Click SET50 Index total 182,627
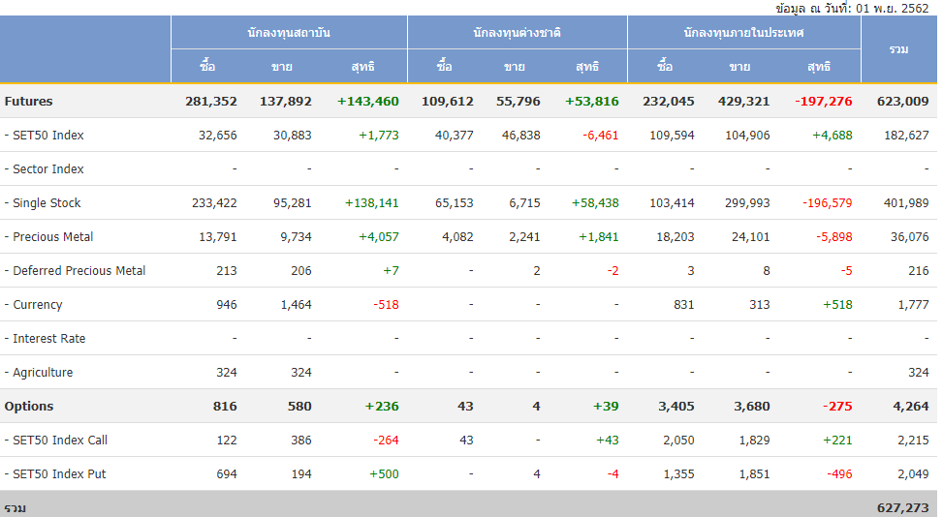 click(907, 136)
